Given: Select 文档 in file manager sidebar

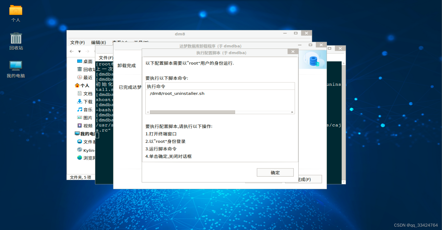Looking at the screenshot, I should coord(85,93).
